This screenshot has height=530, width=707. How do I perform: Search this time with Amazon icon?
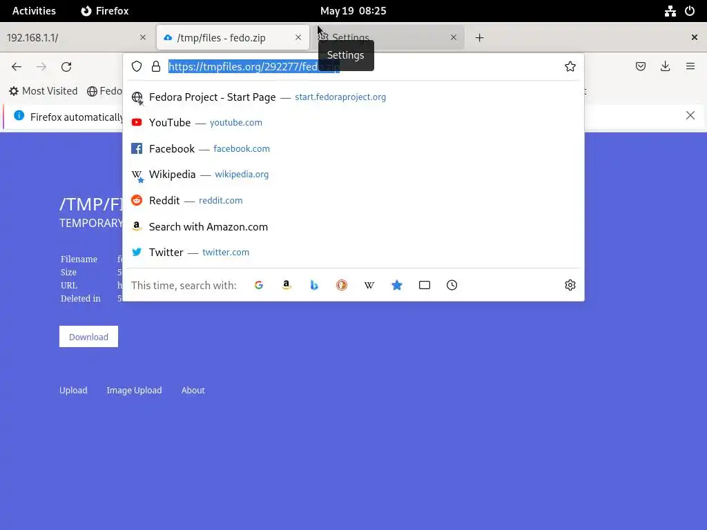click(x=287, y=285)
